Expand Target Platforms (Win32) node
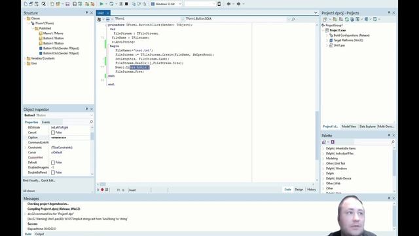419x236 pixels. click(327, 41)
